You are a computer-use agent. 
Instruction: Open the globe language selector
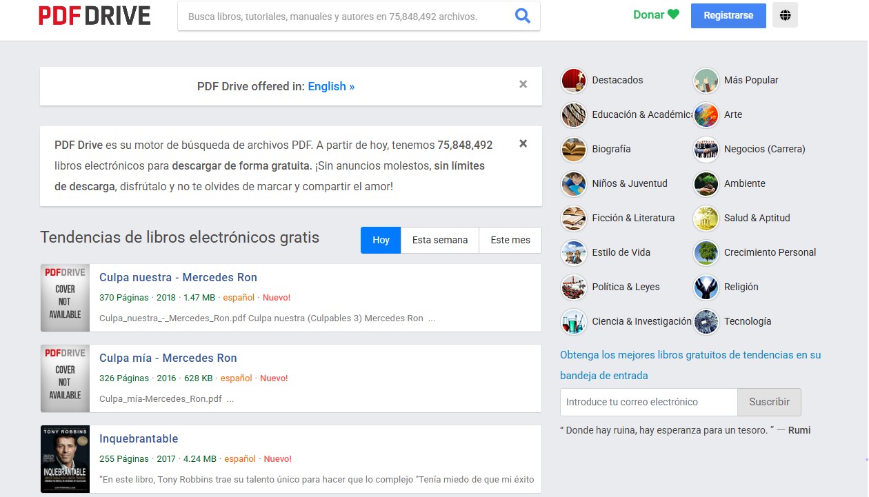coord(785,14)
